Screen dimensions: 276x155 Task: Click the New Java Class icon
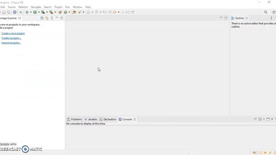tap(66, 12)
